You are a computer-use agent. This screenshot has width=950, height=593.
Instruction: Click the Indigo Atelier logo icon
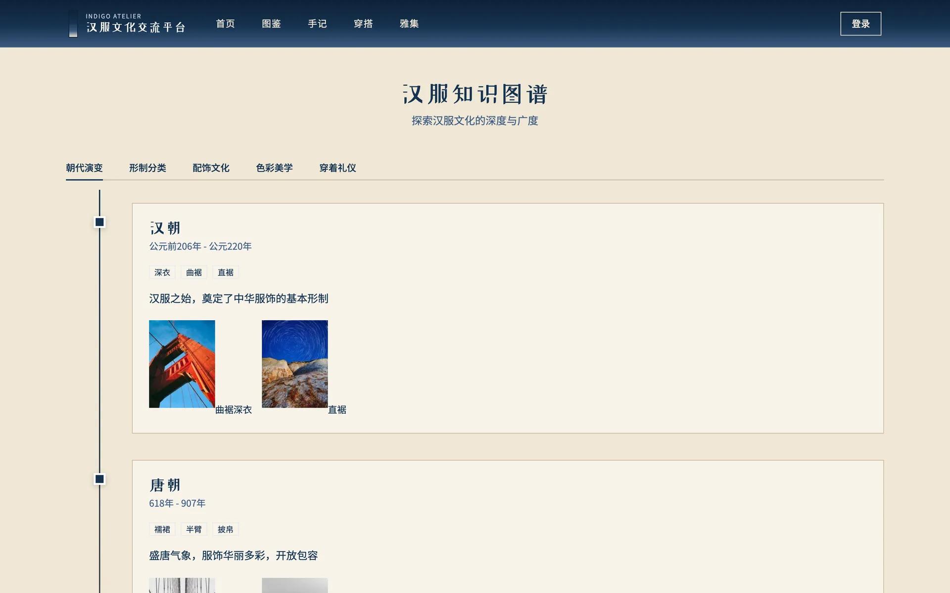coord(73,24)
